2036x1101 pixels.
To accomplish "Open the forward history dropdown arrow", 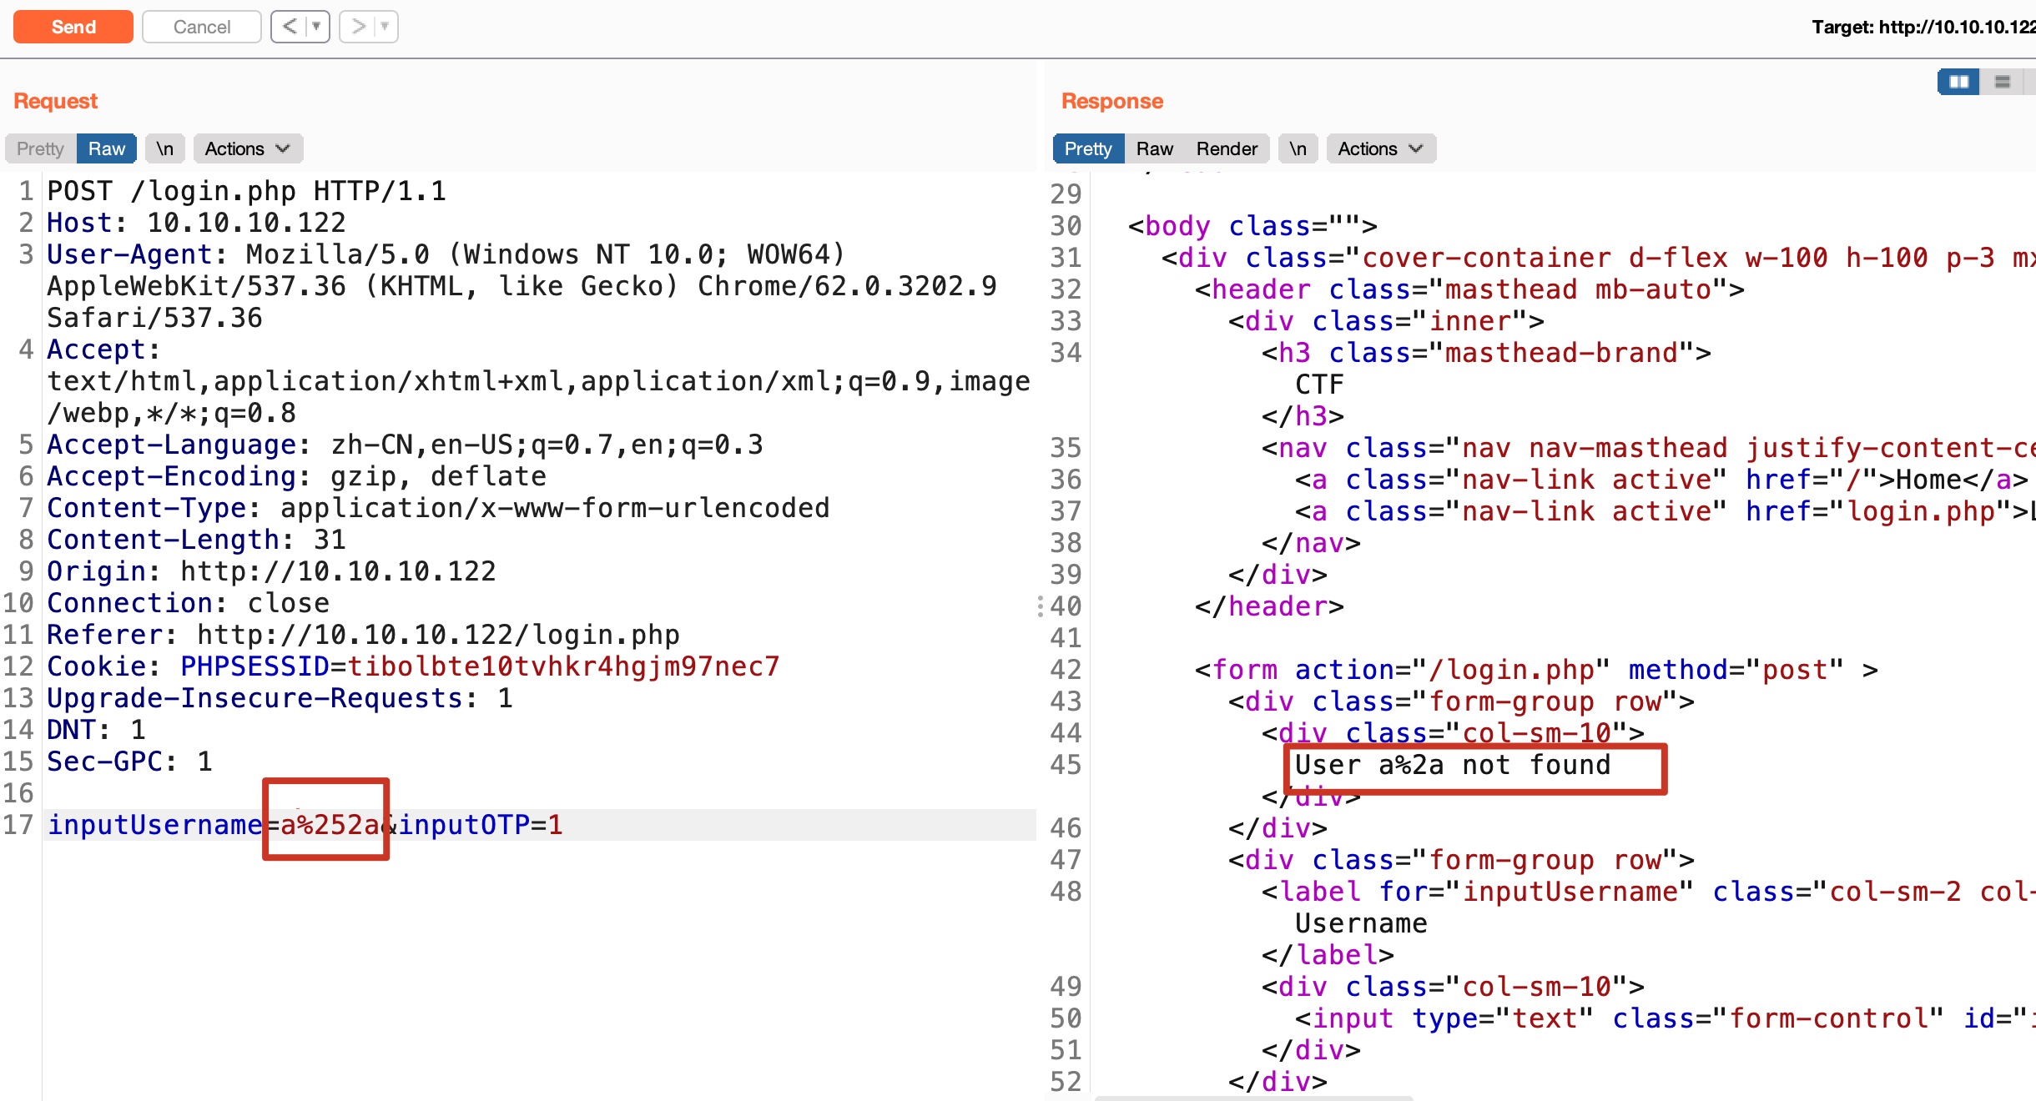I will (x=386, y=27).
